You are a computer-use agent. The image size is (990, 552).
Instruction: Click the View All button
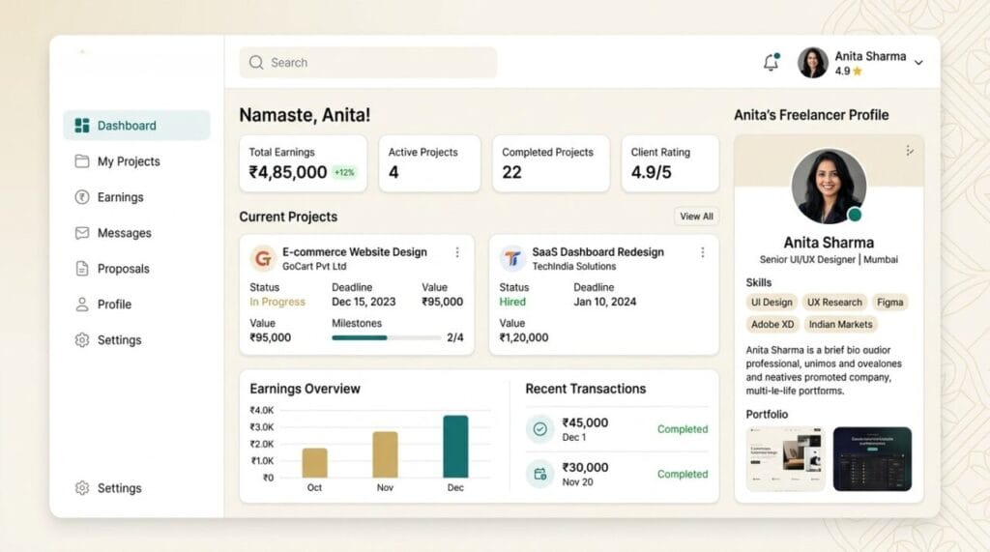[696, 216]
